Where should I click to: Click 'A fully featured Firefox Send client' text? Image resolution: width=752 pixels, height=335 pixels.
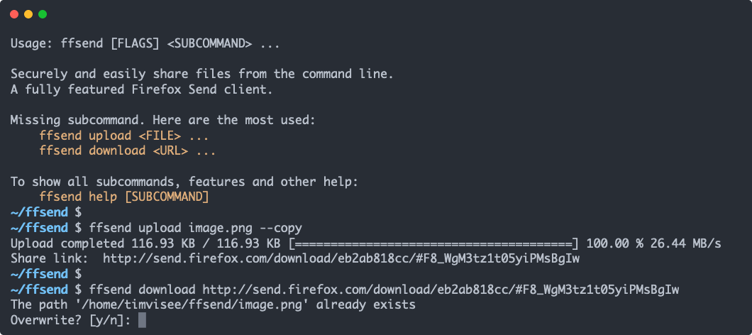click(x=141, y=89)
